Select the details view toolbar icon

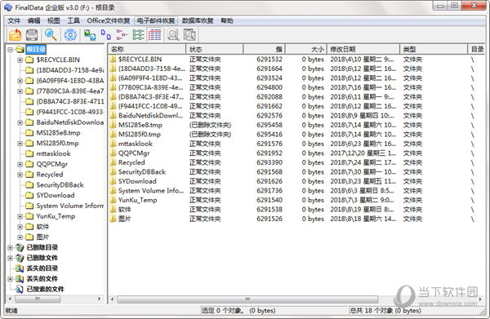[154, 34]
